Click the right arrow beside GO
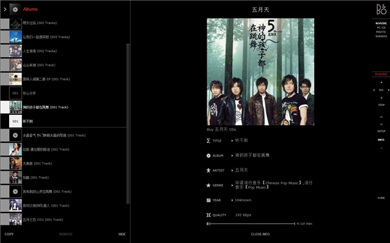 tap(389, 90)
